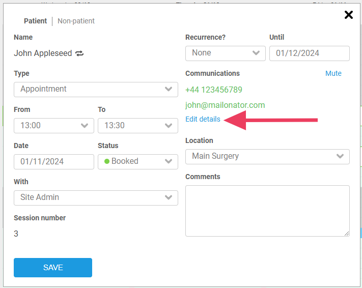This screenshot has height=288, width=362.
Task: Open the With dropdown showing Site Admin
Action: [x=96, y=197]
